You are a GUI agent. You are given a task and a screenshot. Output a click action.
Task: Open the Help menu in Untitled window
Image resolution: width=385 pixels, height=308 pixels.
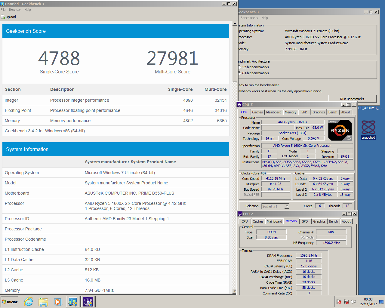coord(27,10)
